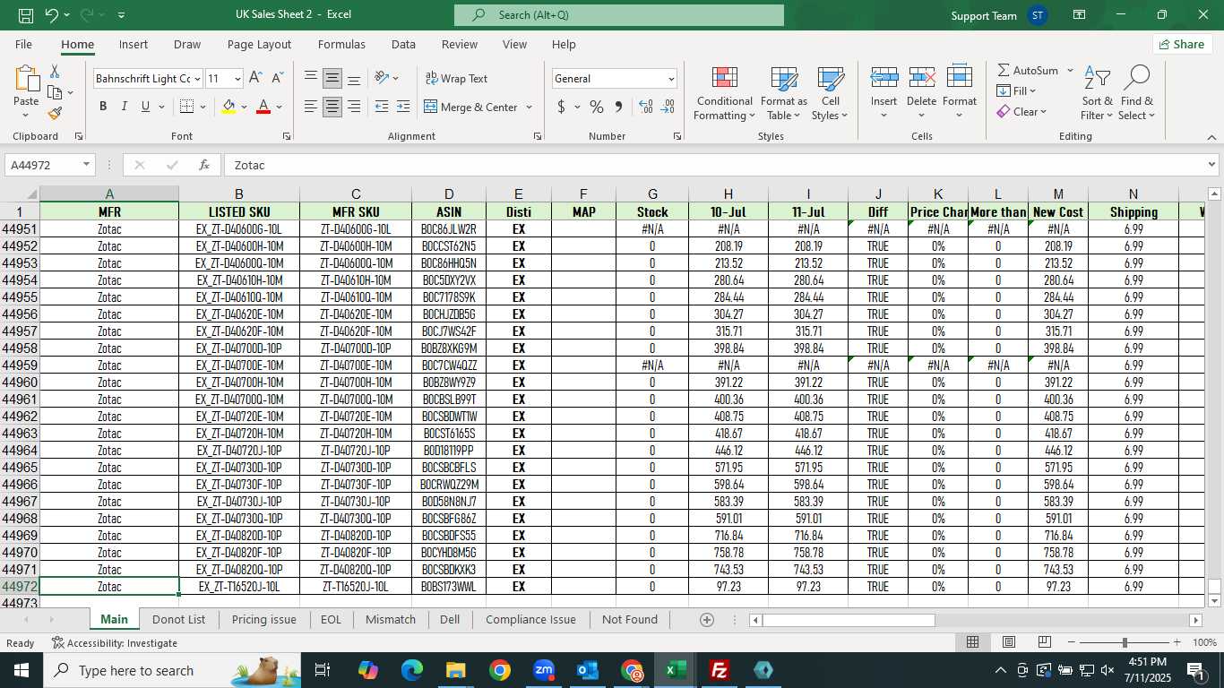Switch to the Insert ribbon tab
The width and height of the screenshot is (1224, 688).
pos(134,44)
